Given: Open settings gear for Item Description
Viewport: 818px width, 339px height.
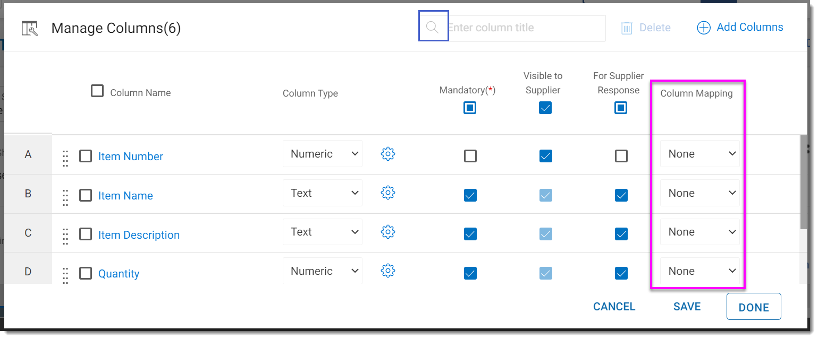Looking at the screenshot, I should (388, 232).
